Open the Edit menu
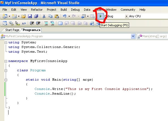 click(x=14, y=10)
